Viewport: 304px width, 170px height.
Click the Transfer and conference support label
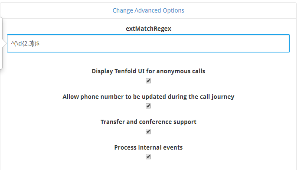[148, 122]
